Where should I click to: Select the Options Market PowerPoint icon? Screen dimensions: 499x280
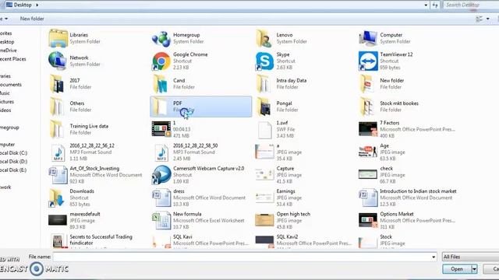(x=368, y=220)
